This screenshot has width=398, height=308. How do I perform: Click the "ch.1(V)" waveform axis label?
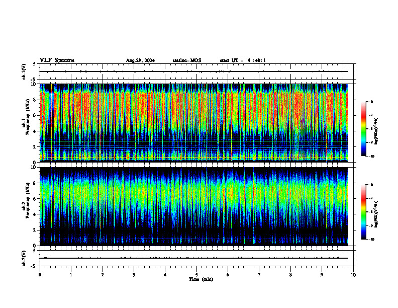(24, 71)
